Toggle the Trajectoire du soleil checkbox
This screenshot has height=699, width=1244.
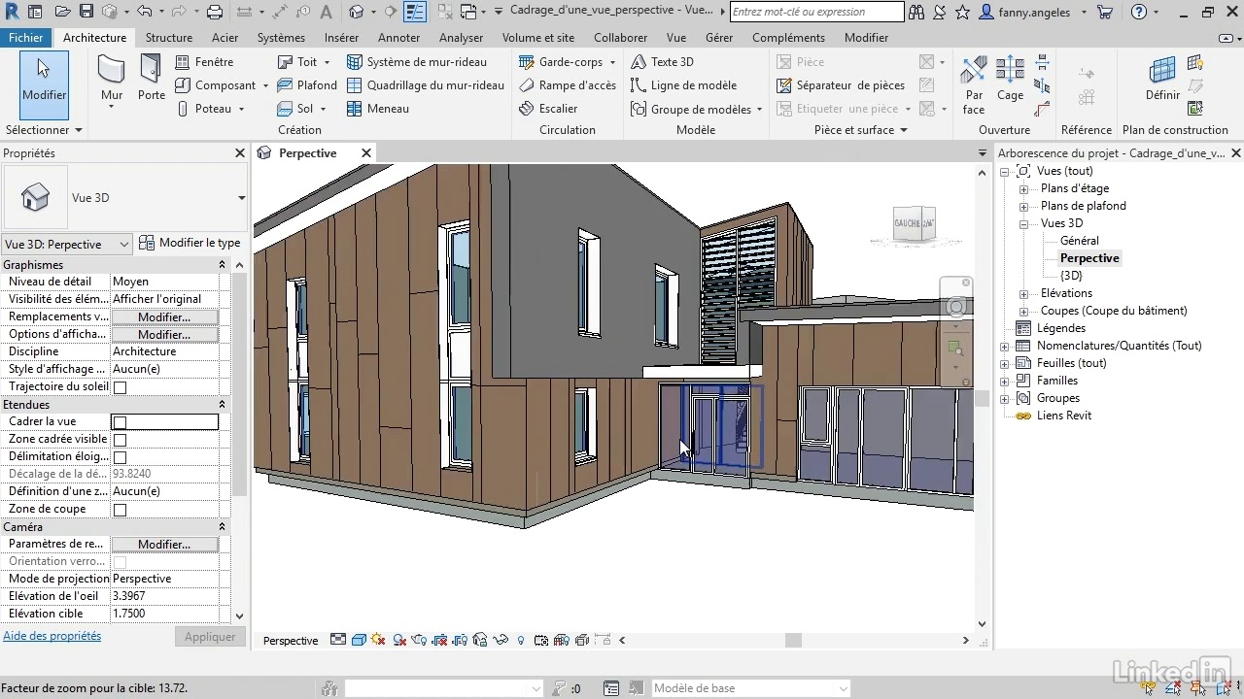[120, 387]
